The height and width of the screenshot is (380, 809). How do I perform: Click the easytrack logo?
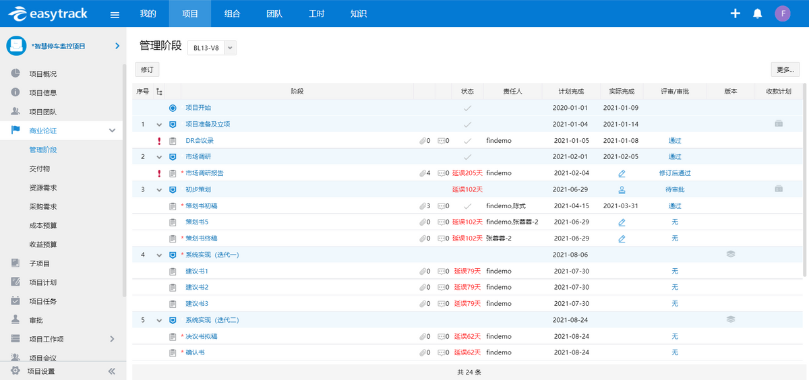coord(47,13)
